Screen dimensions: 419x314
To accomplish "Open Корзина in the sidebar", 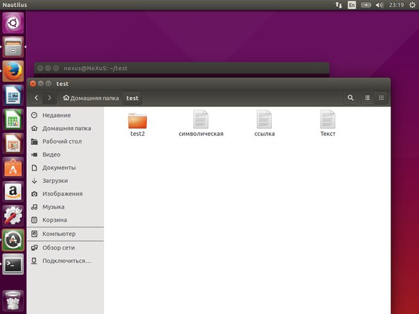I will tap(65, 220).
